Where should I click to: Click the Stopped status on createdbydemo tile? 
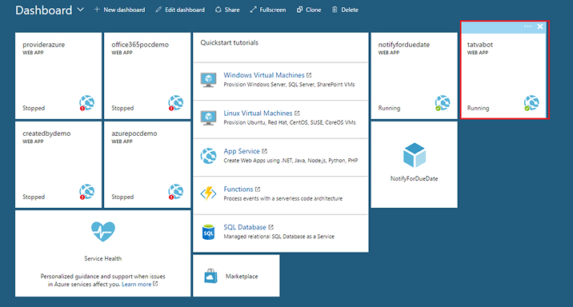click(34, 197)
